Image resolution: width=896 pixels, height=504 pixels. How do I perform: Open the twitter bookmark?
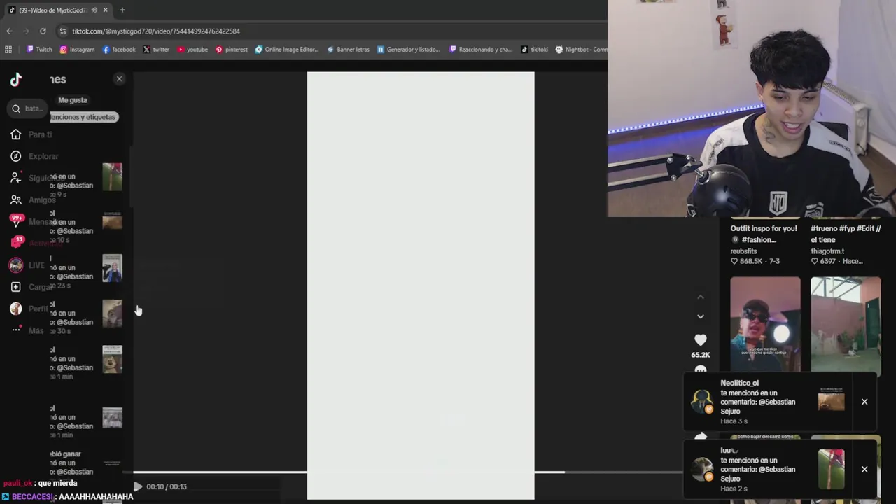pyautogui.click(x=156, y=50)
